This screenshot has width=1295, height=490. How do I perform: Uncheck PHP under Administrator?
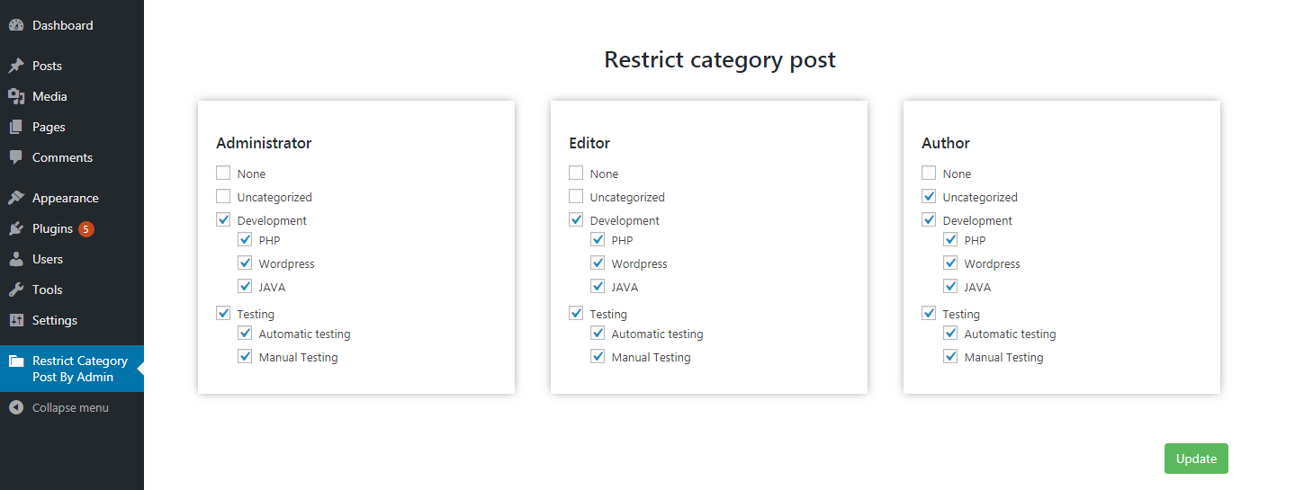(x=245, y=239)
